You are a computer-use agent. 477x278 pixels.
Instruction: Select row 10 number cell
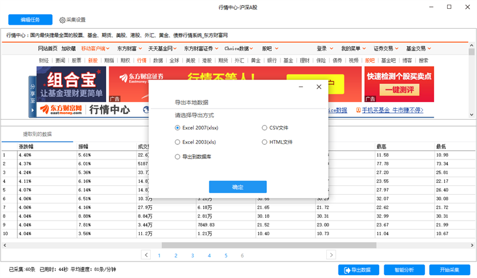tap(9, 233)
